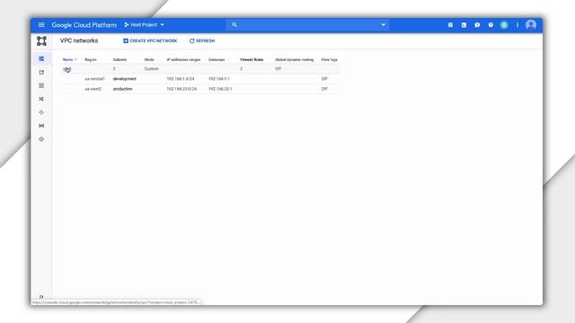Click the Mode column header
Viewport: 575px width, 323px height.
[149, 60]
